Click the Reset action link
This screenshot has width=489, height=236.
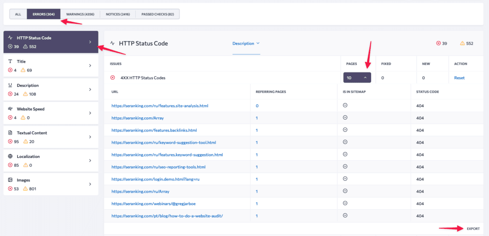coord(459,78)
